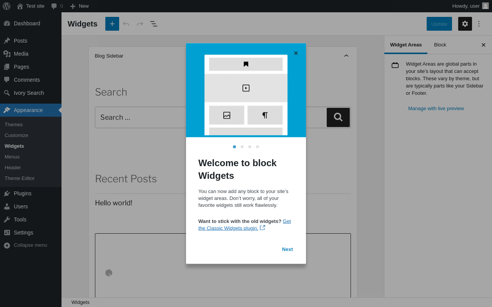Click the undo arrow in the toolbar
The image size is (492, 307).
(x=126, y=24)
